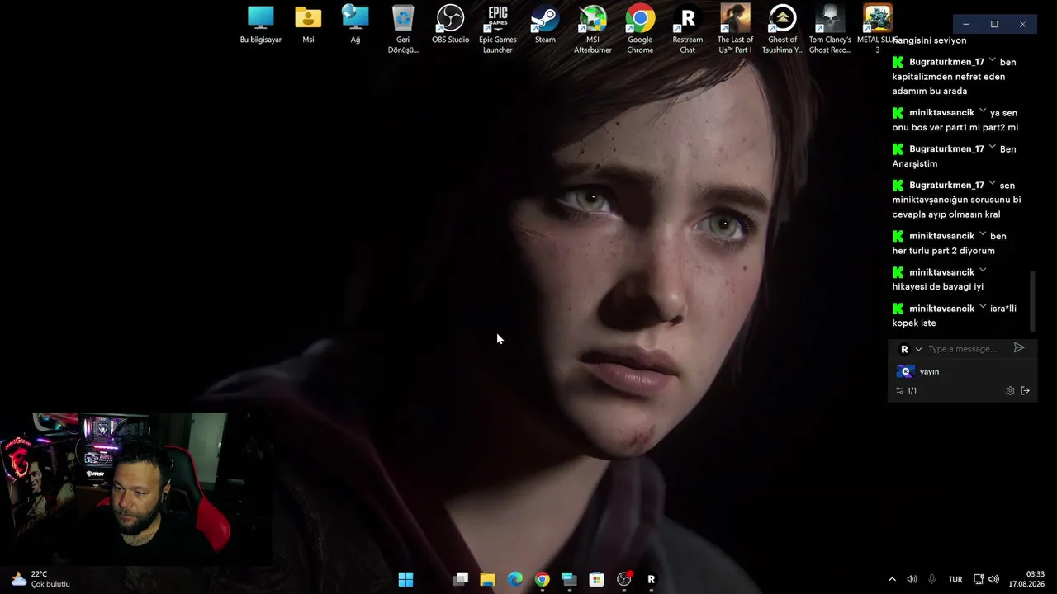Expand the R account dropdown in chat
This screenshot has width=1057, height=594.
918,349
